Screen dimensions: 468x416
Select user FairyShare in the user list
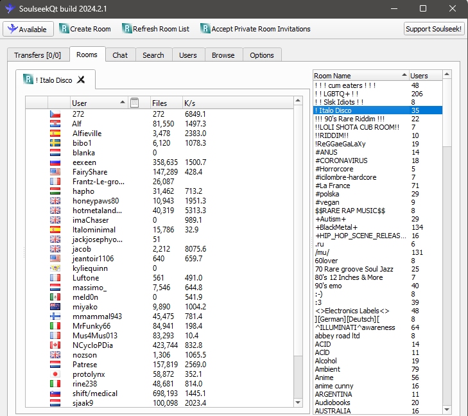(x=89, y=172)
